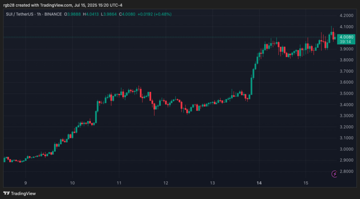
Task: Click the purple lightning bolt icon
Action: click(334, 174)
